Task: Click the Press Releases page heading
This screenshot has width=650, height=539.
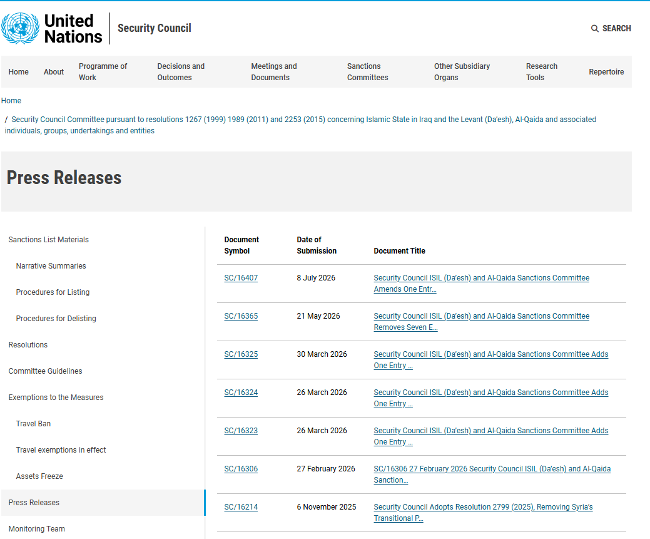Action: tap(64, 178)
